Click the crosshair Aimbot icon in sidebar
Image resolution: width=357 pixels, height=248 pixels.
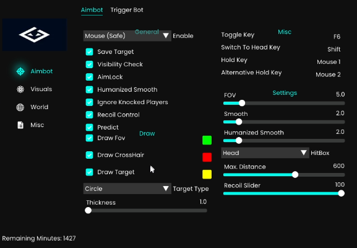click(x=20, y=71)
